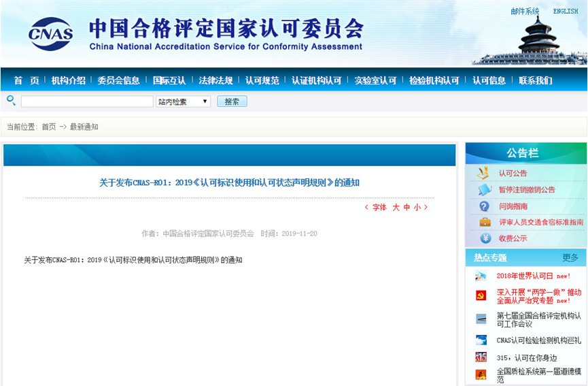
Task: Open the 邮件系统 mail system link
Action: tap(525, 12)
